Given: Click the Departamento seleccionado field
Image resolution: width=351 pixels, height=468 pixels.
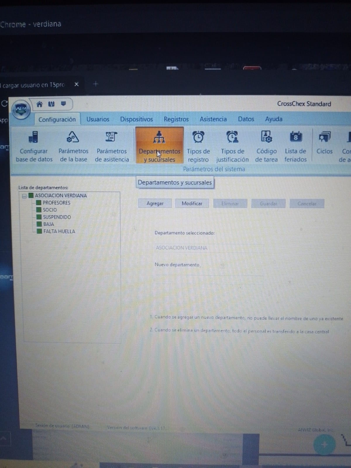Looking at the screenshot, I should point(209,248).
